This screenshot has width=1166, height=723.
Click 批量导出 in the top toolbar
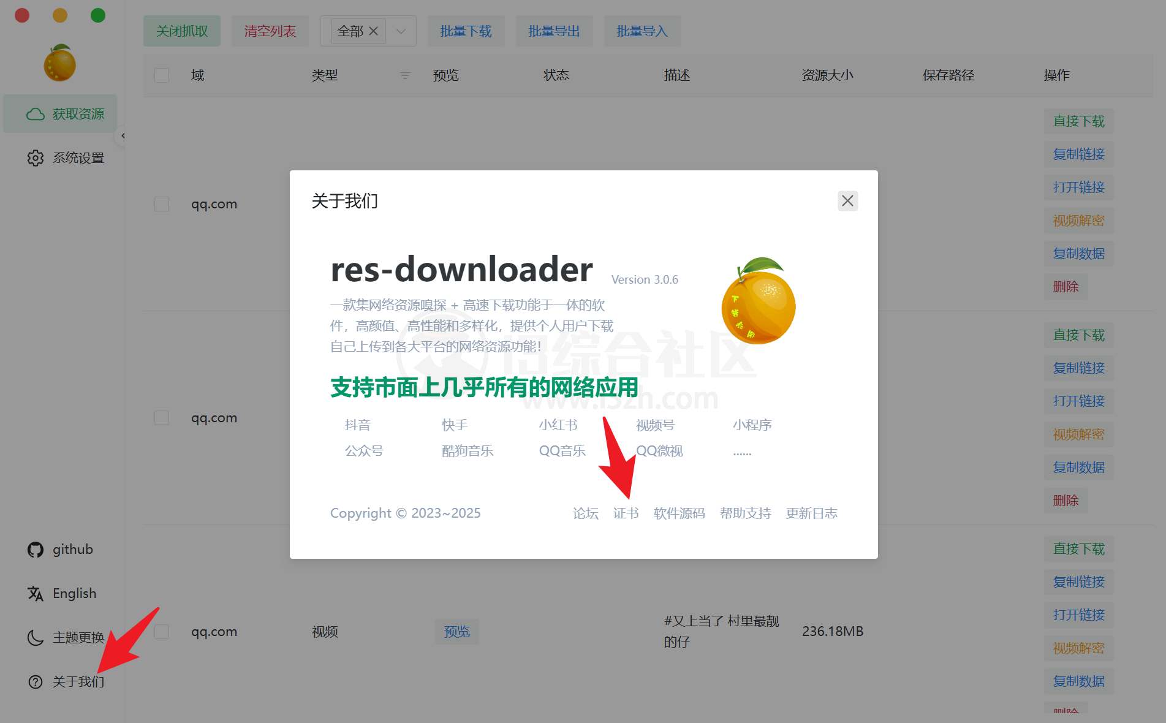point(554,30)
